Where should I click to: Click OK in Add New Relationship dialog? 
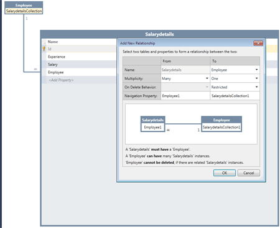[225, 173]
